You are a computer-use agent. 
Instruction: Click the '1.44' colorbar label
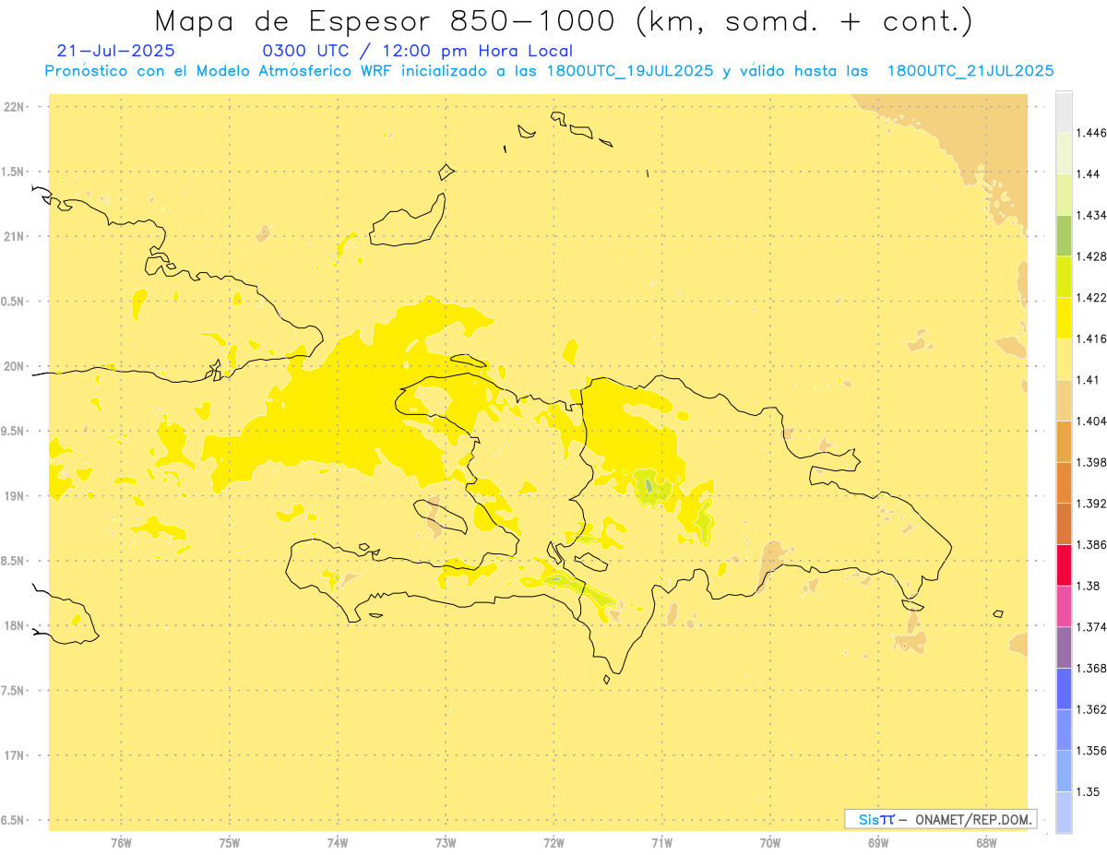click(x=1088, y=173)
